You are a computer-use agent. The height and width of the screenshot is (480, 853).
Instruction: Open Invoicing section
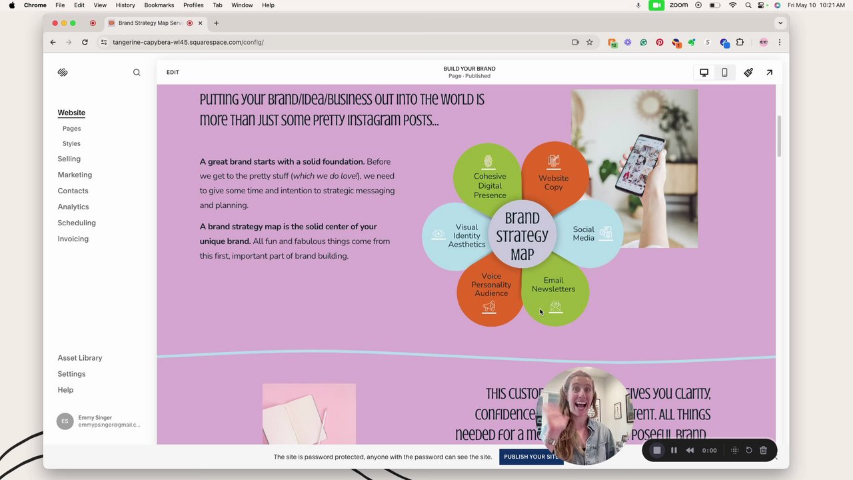[73, 239]
